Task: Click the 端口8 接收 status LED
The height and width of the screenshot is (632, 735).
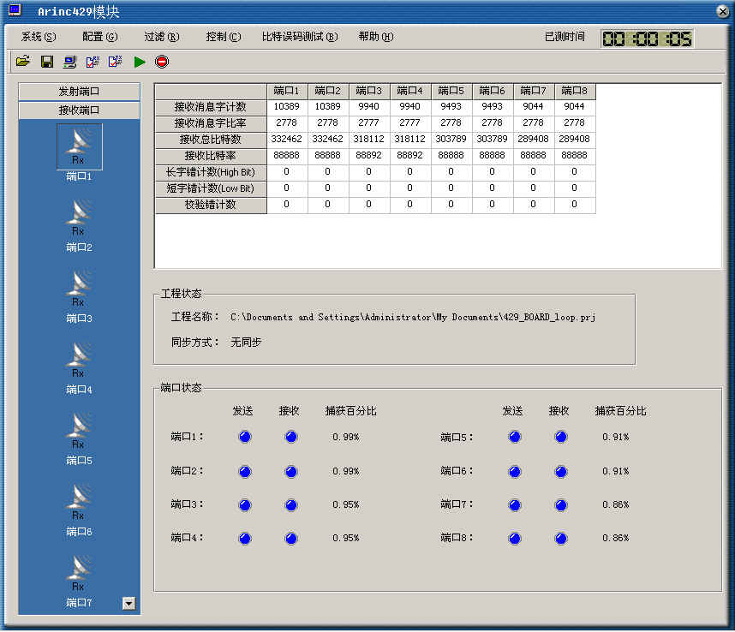Action: coord(561,539)
